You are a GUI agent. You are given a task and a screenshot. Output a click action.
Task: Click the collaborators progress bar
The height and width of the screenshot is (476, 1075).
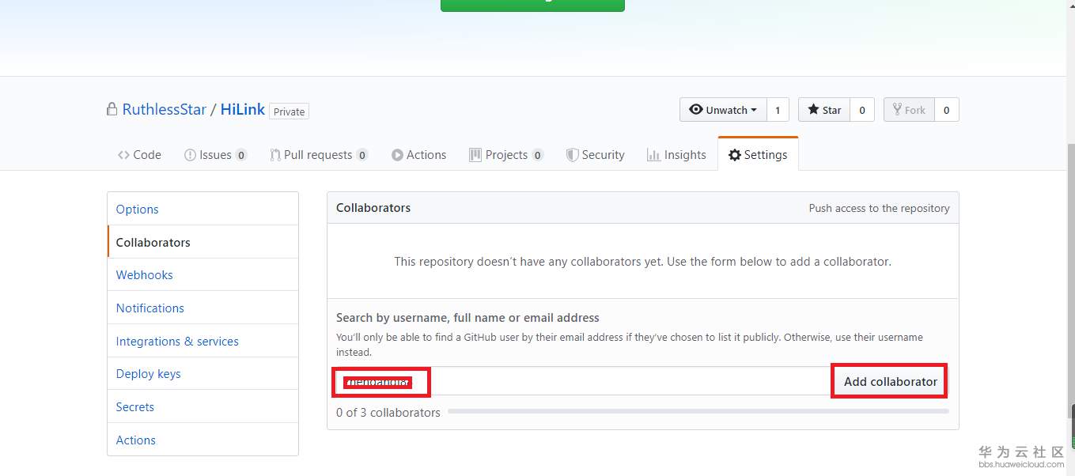click(x=698, y=412)
